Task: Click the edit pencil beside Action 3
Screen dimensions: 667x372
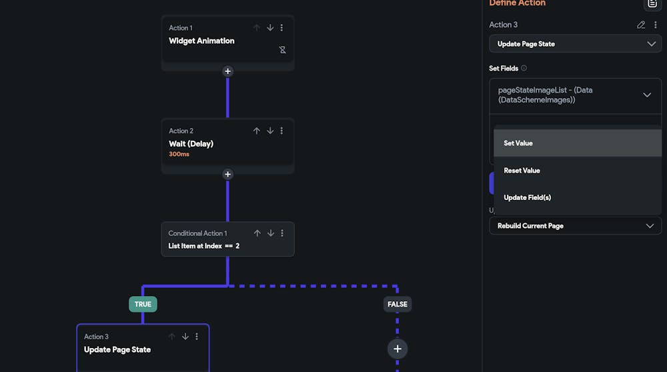Action: coord(641,25)
